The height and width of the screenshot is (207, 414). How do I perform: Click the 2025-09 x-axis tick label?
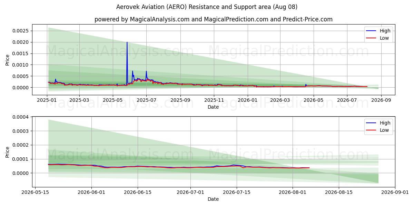180,100
